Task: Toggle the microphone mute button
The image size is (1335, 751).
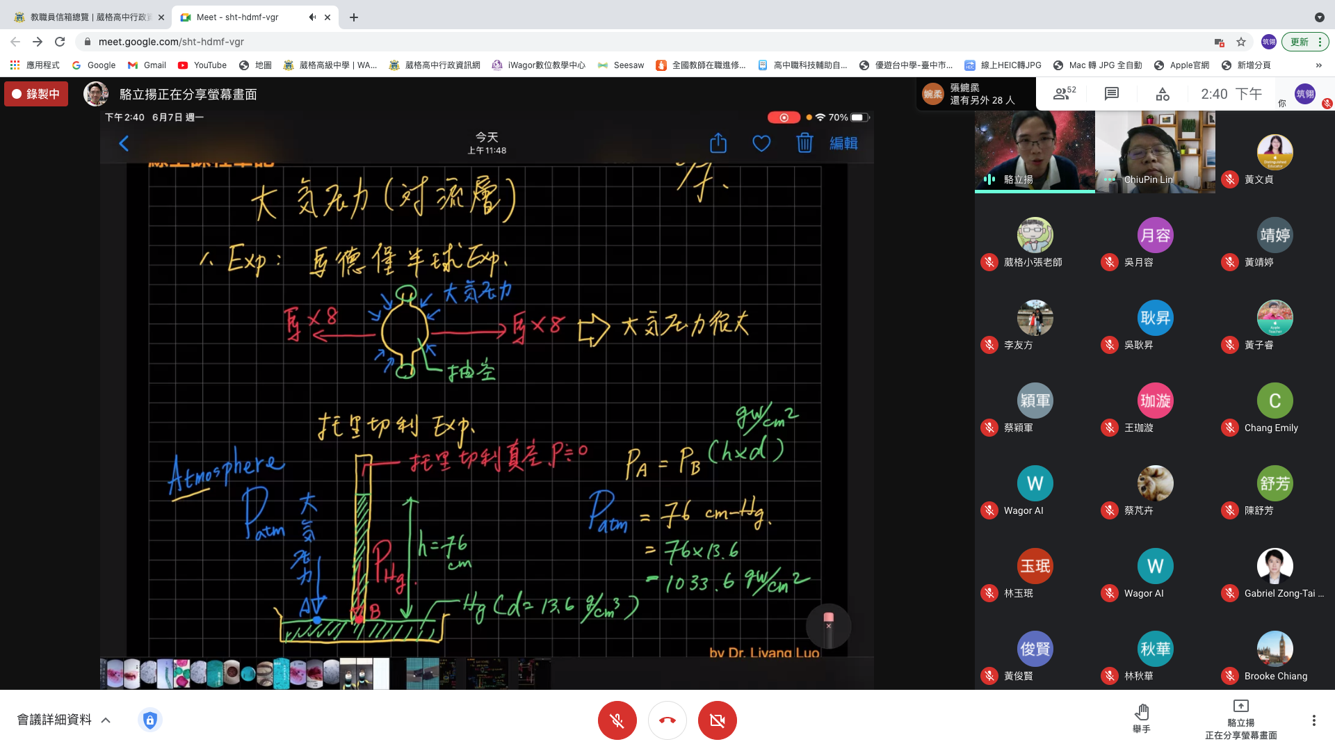Action: click(617, 720)
